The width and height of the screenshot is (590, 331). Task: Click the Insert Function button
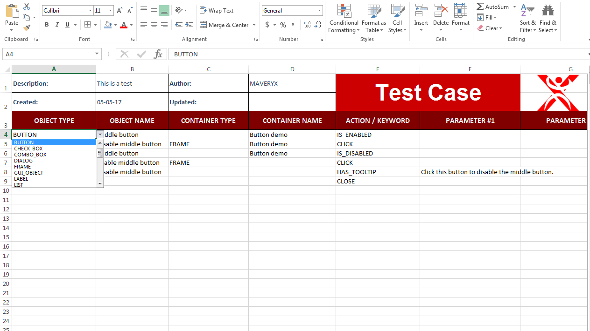(158, 54)
